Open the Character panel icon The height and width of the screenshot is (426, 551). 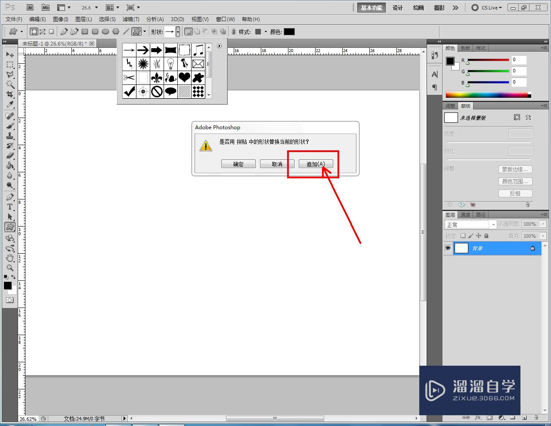[434, 75]
